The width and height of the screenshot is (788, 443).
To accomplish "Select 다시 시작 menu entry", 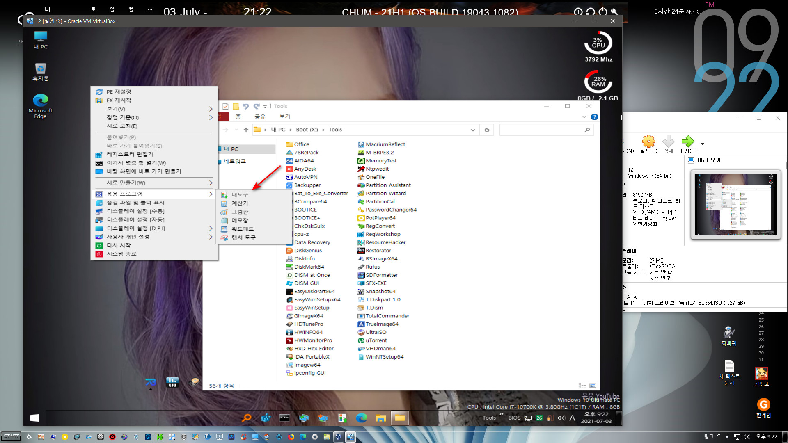I will click(154, 245).
